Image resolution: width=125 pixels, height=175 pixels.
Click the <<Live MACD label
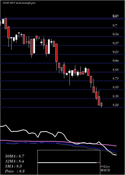[x=105, y=168]
